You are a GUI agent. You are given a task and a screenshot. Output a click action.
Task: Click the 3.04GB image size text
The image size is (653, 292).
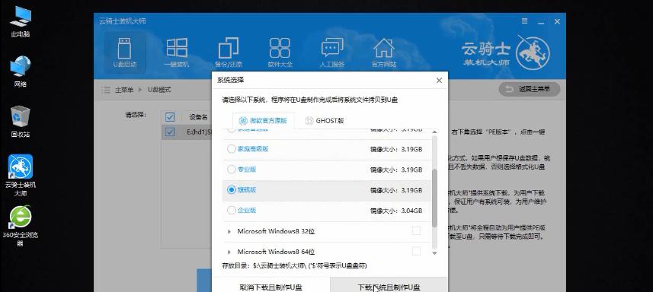[x=411, y=211]
